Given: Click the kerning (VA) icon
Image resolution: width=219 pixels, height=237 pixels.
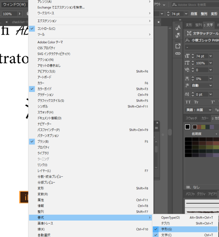Looking at the screenshot, I should (187, 70).
